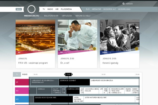Screen dimensions: 158x105
Task: Open the RÁDIÓ menu
Action: coord(50,9)
